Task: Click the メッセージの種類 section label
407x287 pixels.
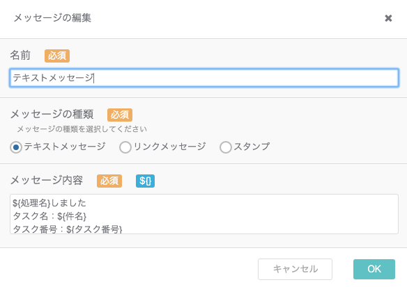Action: pyautogui.click(x=52, y=114)
